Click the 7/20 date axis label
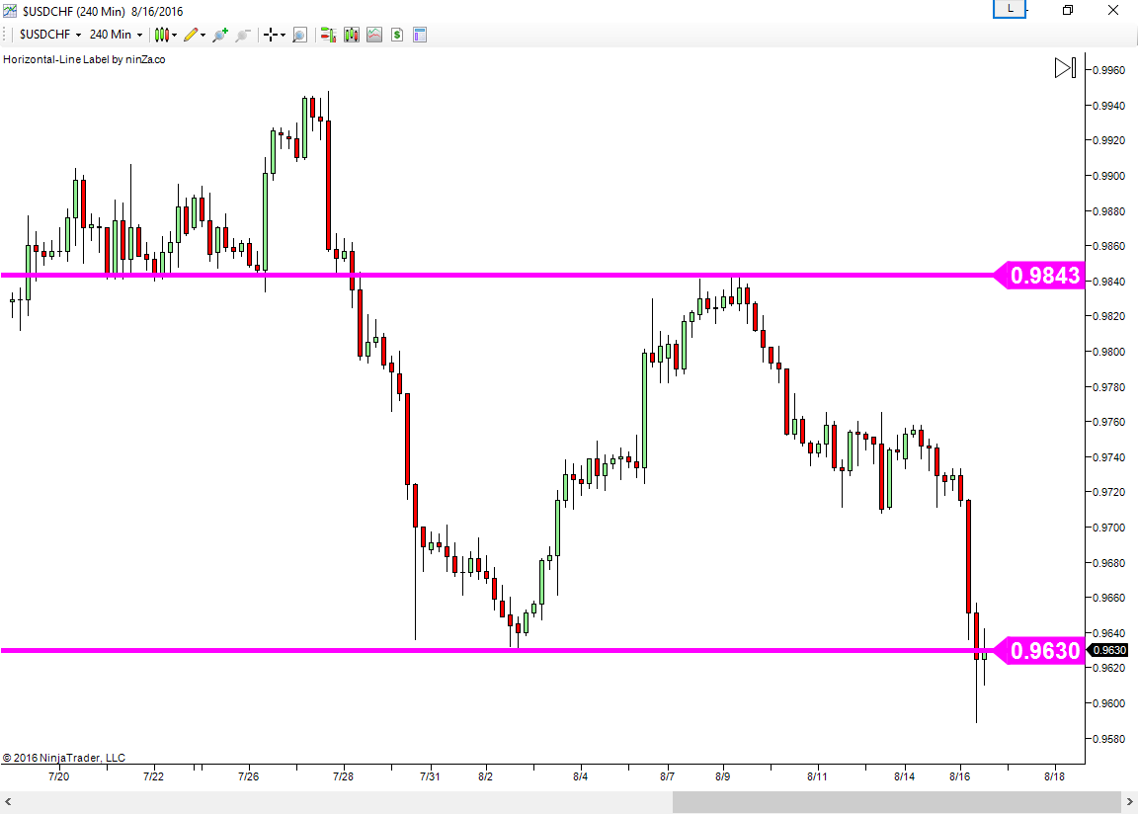Image resolution: width=1138 pixels, height=814 pixels. pyautogui.click(x=59, y=776)
